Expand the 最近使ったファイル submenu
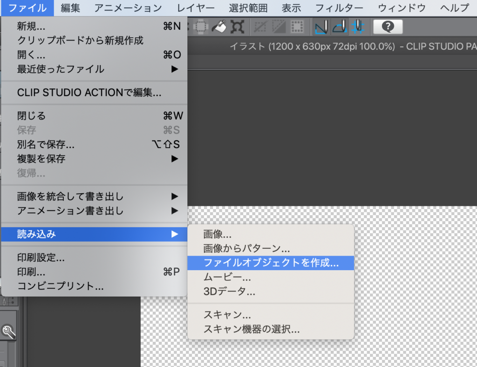This screenshot has height=367, width=477. pyautogui.click(x=94, y=69)
